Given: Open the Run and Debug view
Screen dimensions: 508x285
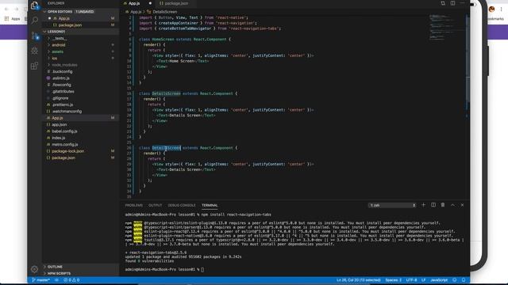Looking at the screenshot, I should pyautogui.click(x=34, y=51).
